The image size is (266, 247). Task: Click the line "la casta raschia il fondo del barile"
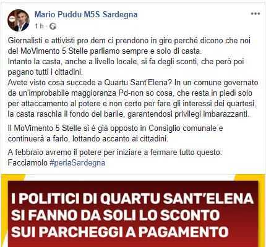tap(129, 114)
